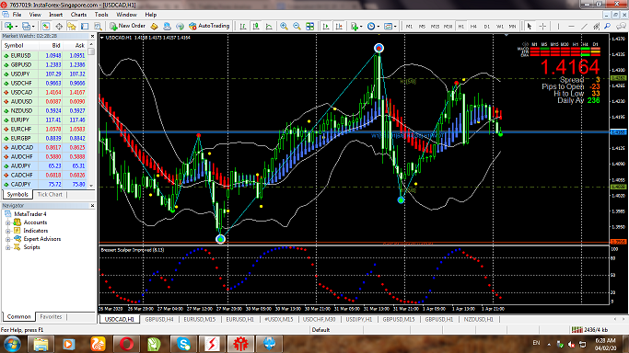Select the Equidistant Channel tool
The height and width of the screenshot is (353, 629).
tap(597, 26)
